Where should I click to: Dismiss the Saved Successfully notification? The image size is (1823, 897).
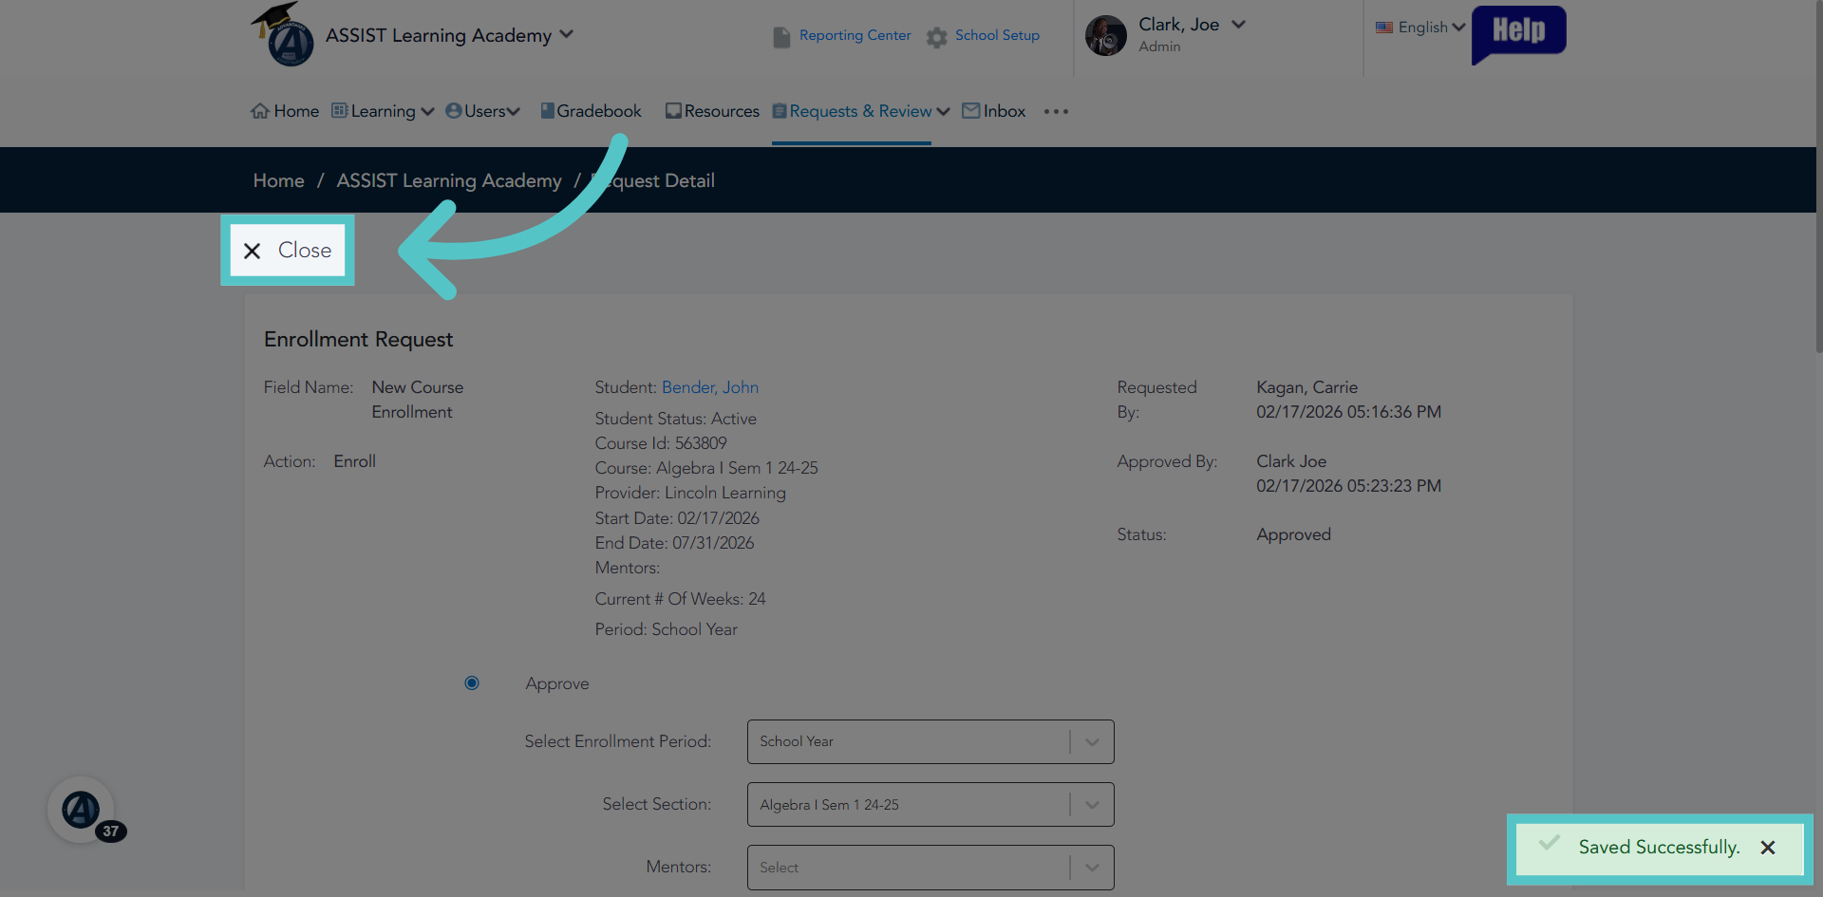(1768, 848)
